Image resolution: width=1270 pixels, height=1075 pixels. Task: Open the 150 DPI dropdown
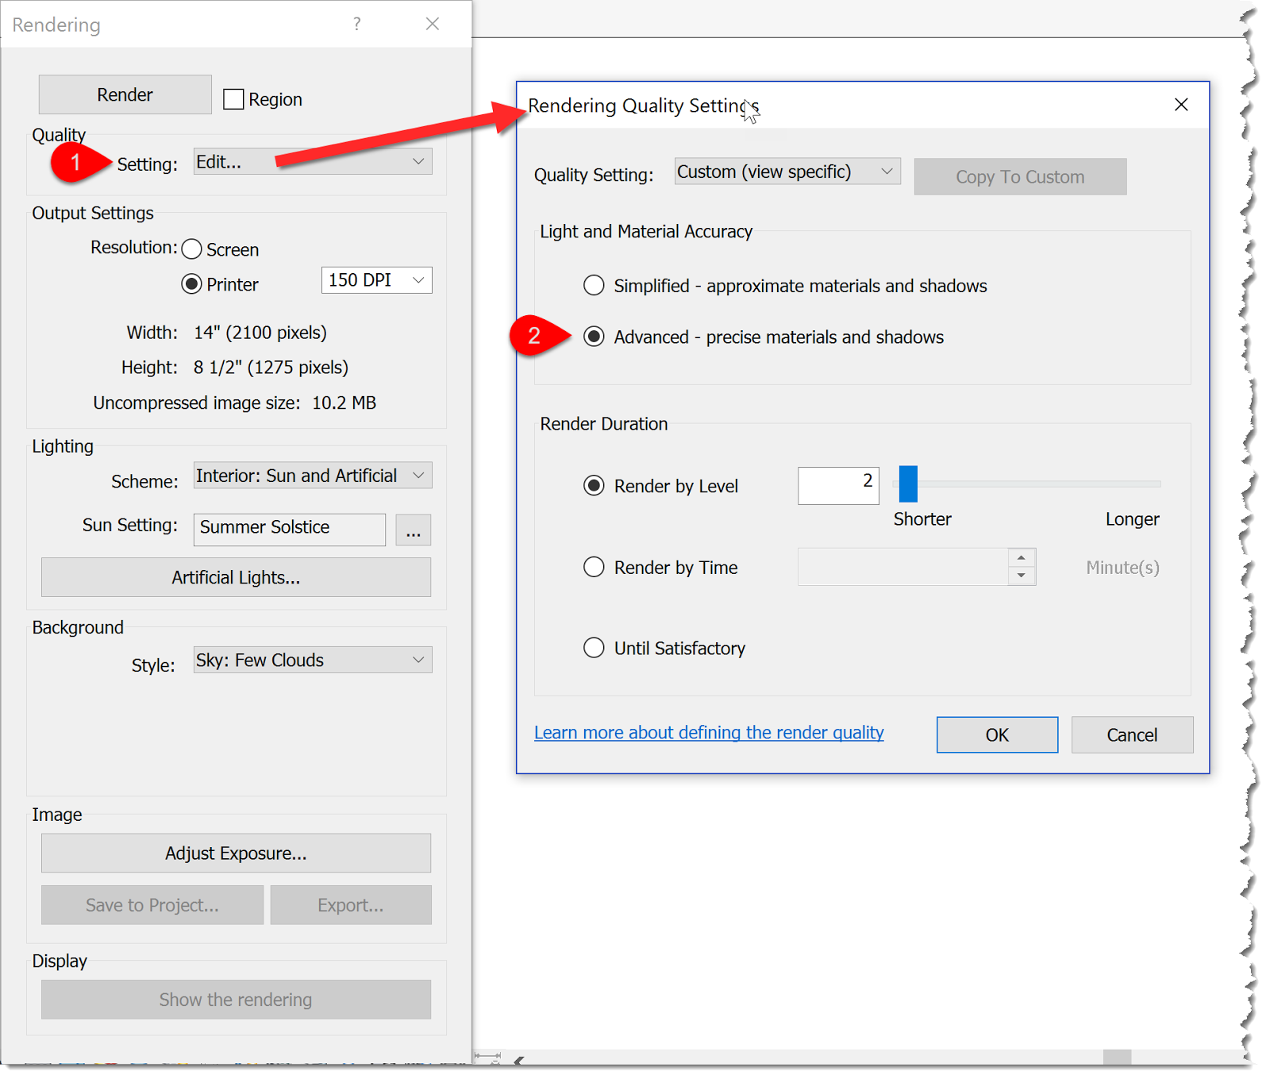(x=376, y=280)
